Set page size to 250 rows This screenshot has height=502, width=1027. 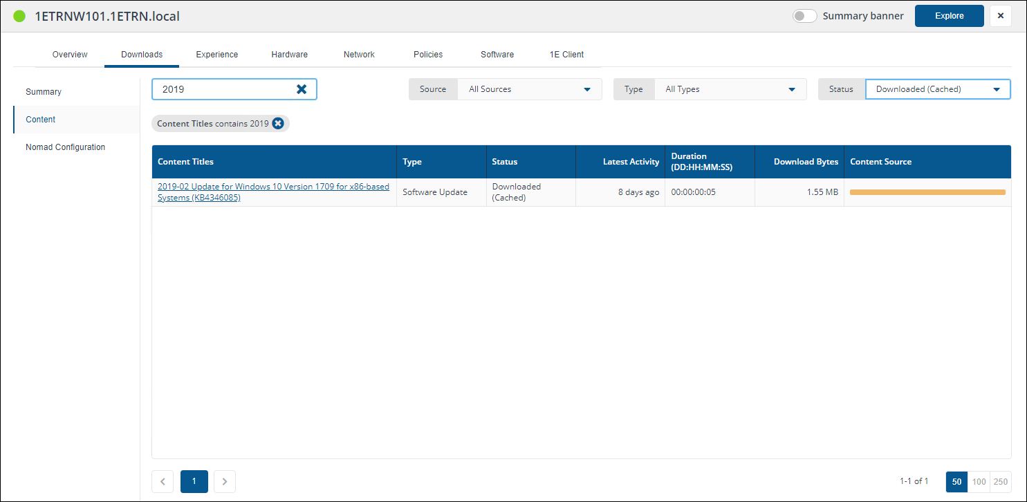(1000, 481)
